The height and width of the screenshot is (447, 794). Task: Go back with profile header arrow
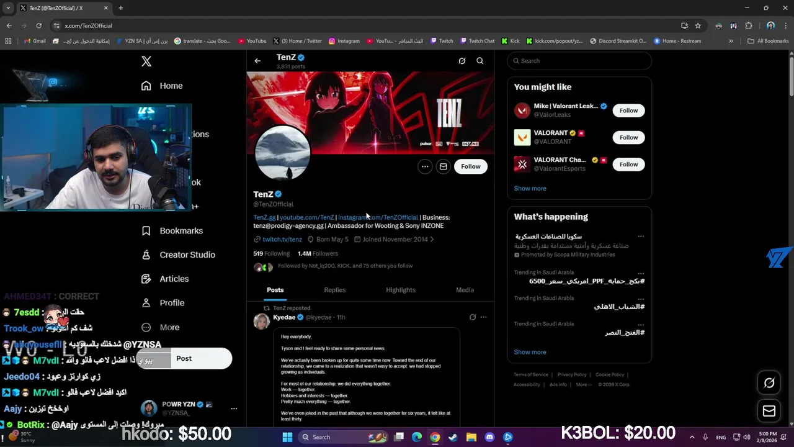[x=257, y=61]
